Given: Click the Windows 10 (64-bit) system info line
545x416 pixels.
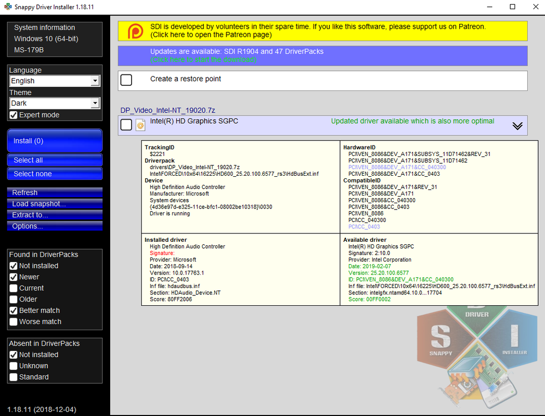Looking at the screenshot, I should 46,38.
